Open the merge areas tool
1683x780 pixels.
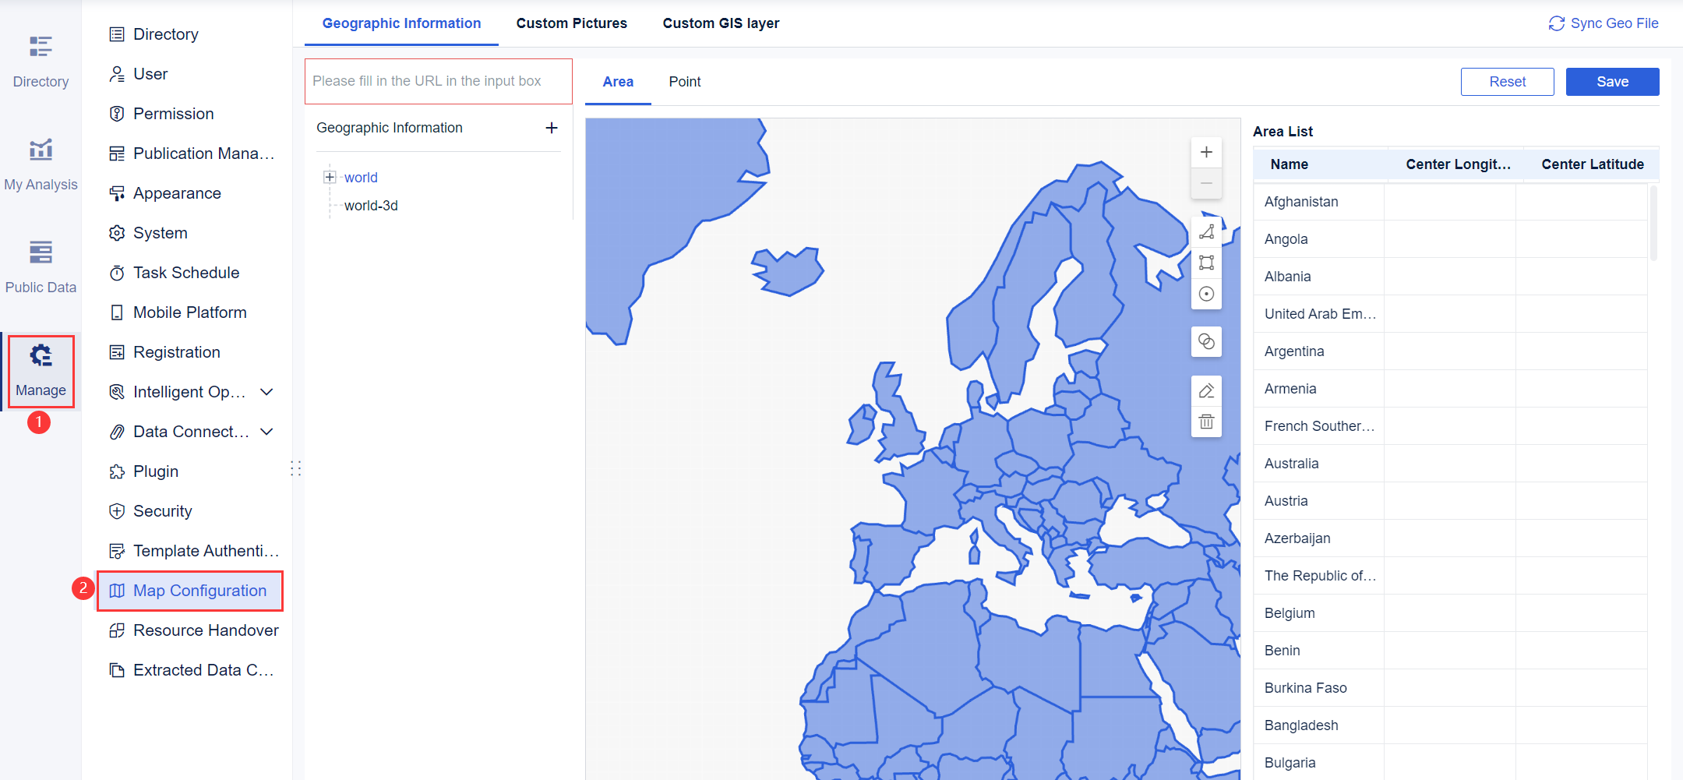pyautogui.click(x=1206, y=341)
